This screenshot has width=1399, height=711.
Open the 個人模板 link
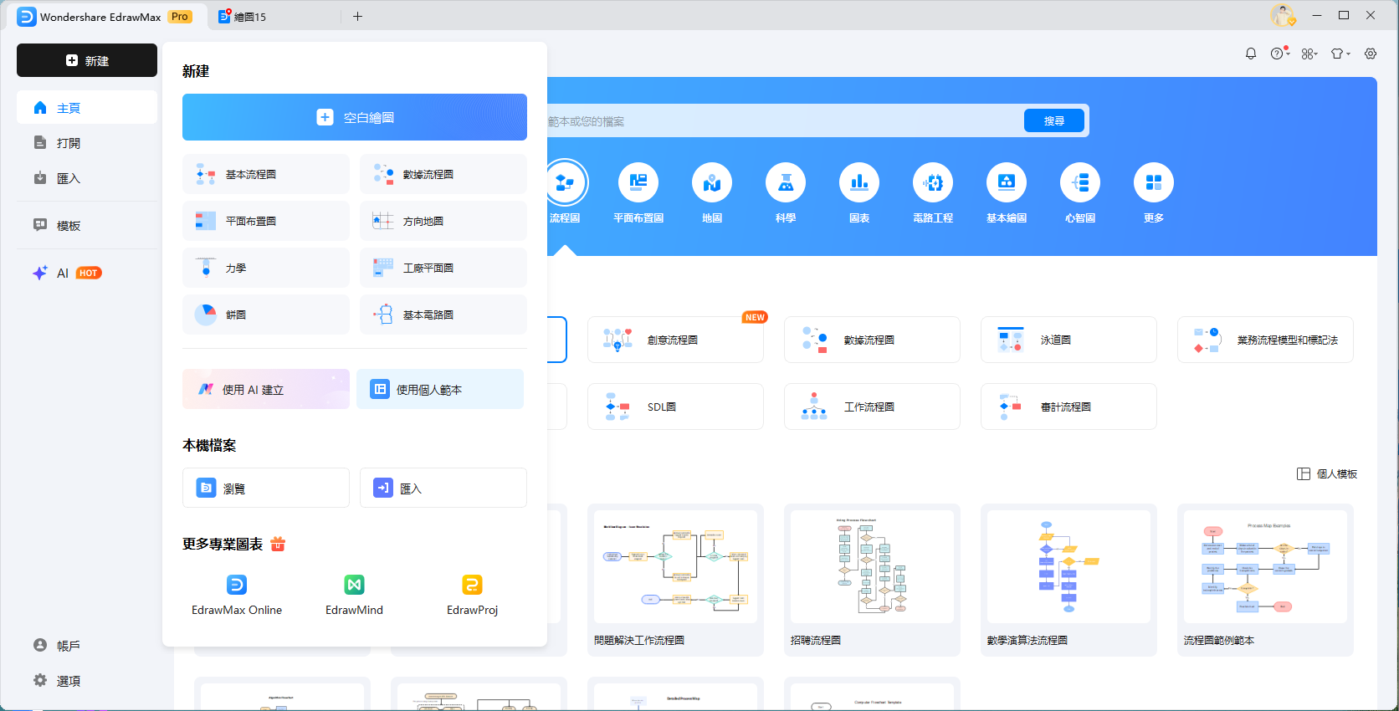1327,473
